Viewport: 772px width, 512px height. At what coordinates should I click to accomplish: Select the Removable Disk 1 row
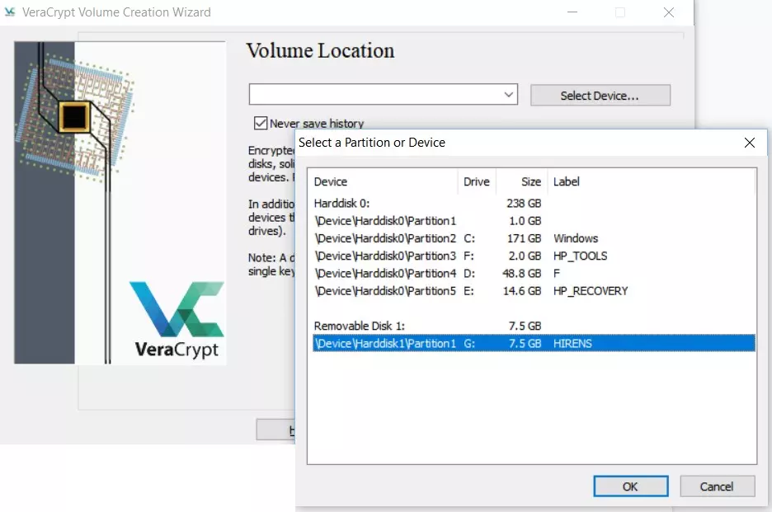[534, 326]
